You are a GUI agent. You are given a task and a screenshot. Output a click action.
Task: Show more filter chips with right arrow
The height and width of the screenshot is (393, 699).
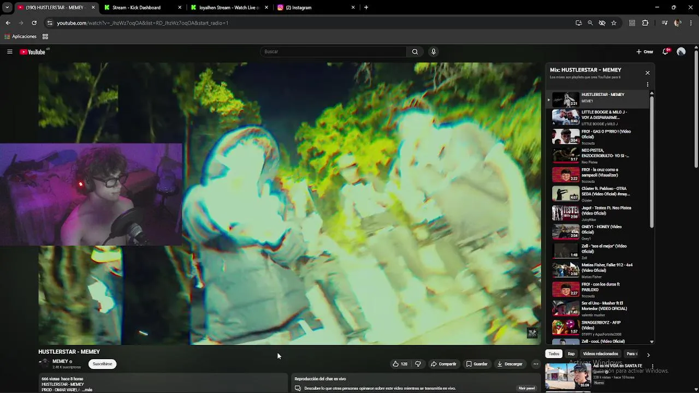coord(648,354)
